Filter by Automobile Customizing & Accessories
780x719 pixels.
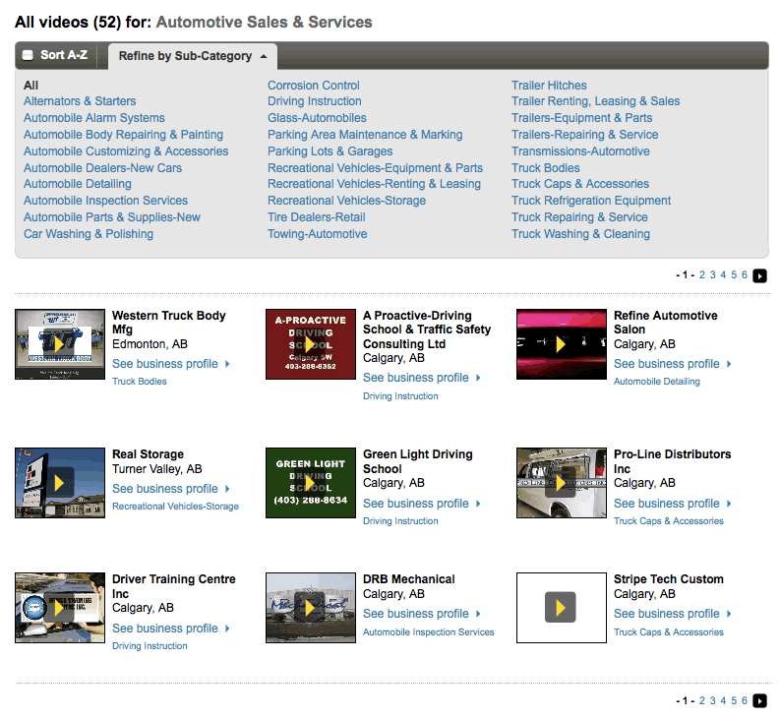pyautogui.click(x=126, y=151)
